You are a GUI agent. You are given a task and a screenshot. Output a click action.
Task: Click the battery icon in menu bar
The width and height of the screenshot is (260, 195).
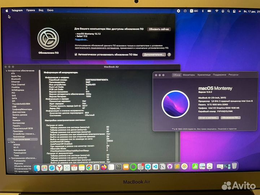pyautogui.click(x=209, y=11)
